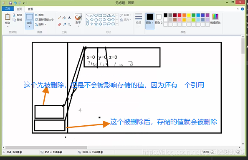Viewport: 248px width, 160px height.
Task: Select the Right arrow shape
Action: (104, 20)
